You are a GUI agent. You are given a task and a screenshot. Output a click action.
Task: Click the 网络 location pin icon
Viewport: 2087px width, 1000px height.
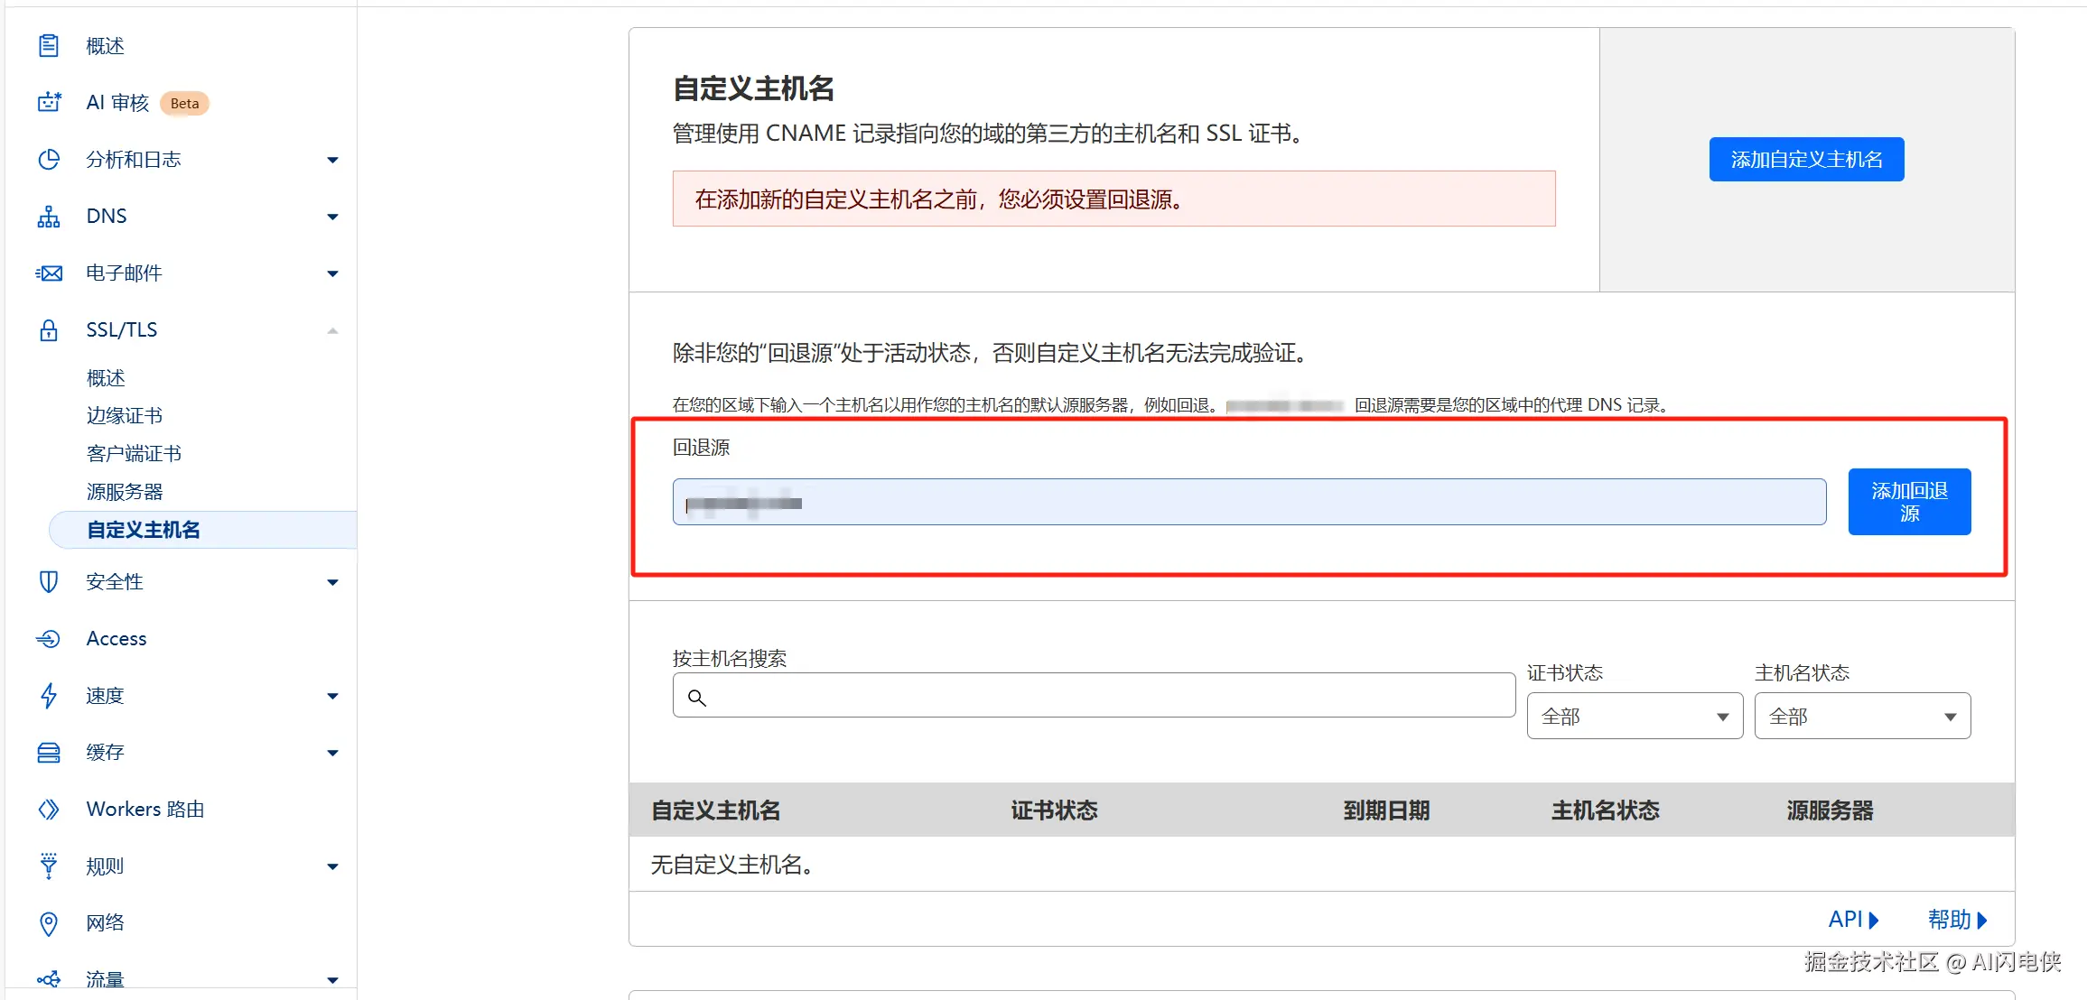[49, 923]
